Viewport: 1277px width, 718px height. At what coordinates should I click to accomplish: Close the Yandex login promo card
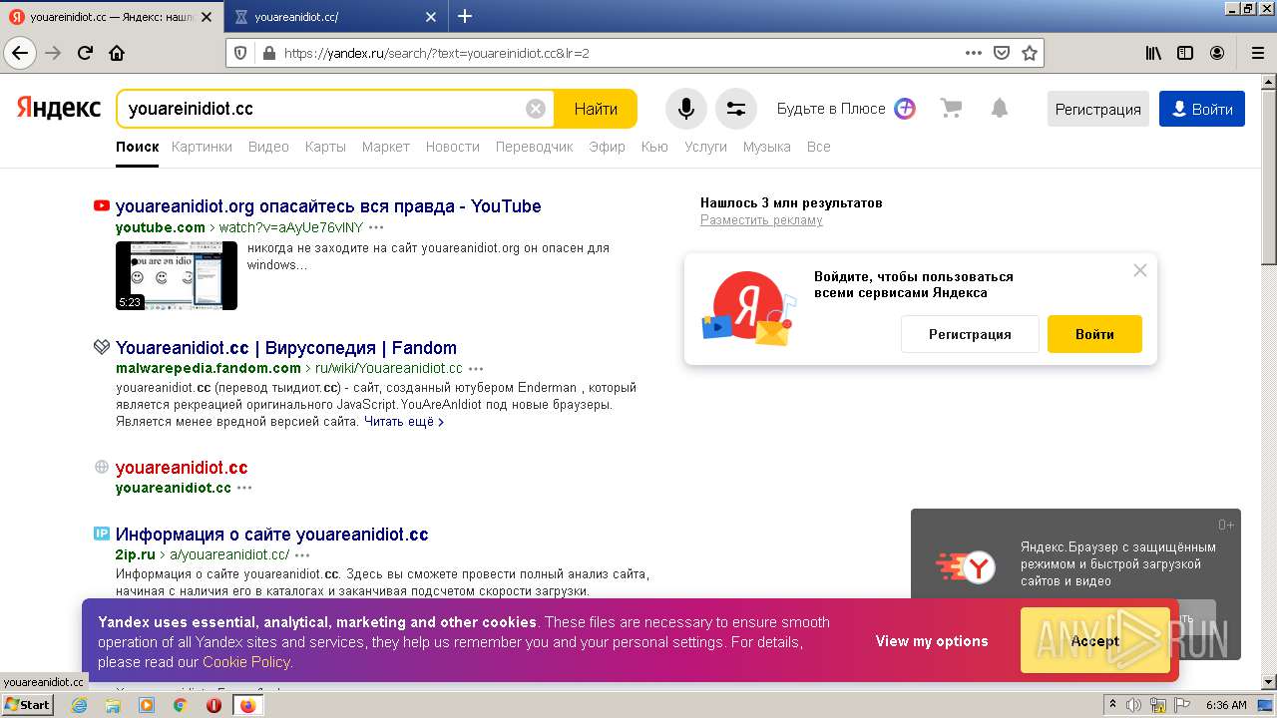[x=1140, y=270]
